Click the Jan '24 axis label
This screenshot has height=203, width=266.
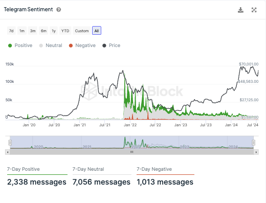pyautogui.click(x=231, y=125)
